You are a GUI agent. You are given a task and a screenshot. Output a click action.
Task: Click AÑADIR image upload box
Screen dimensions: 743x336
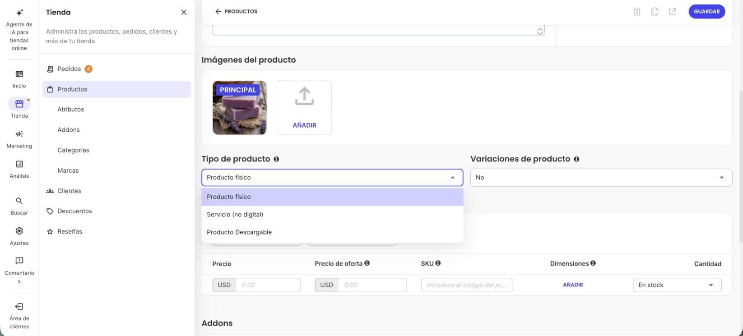pos(304,108)
